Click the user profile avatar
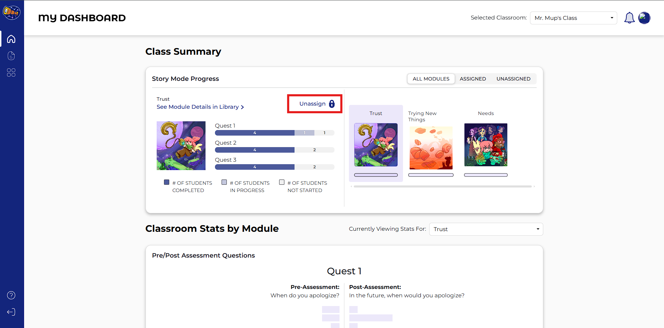Image resolution: width=664 pixels, height=328 pixels. (644, 18)
